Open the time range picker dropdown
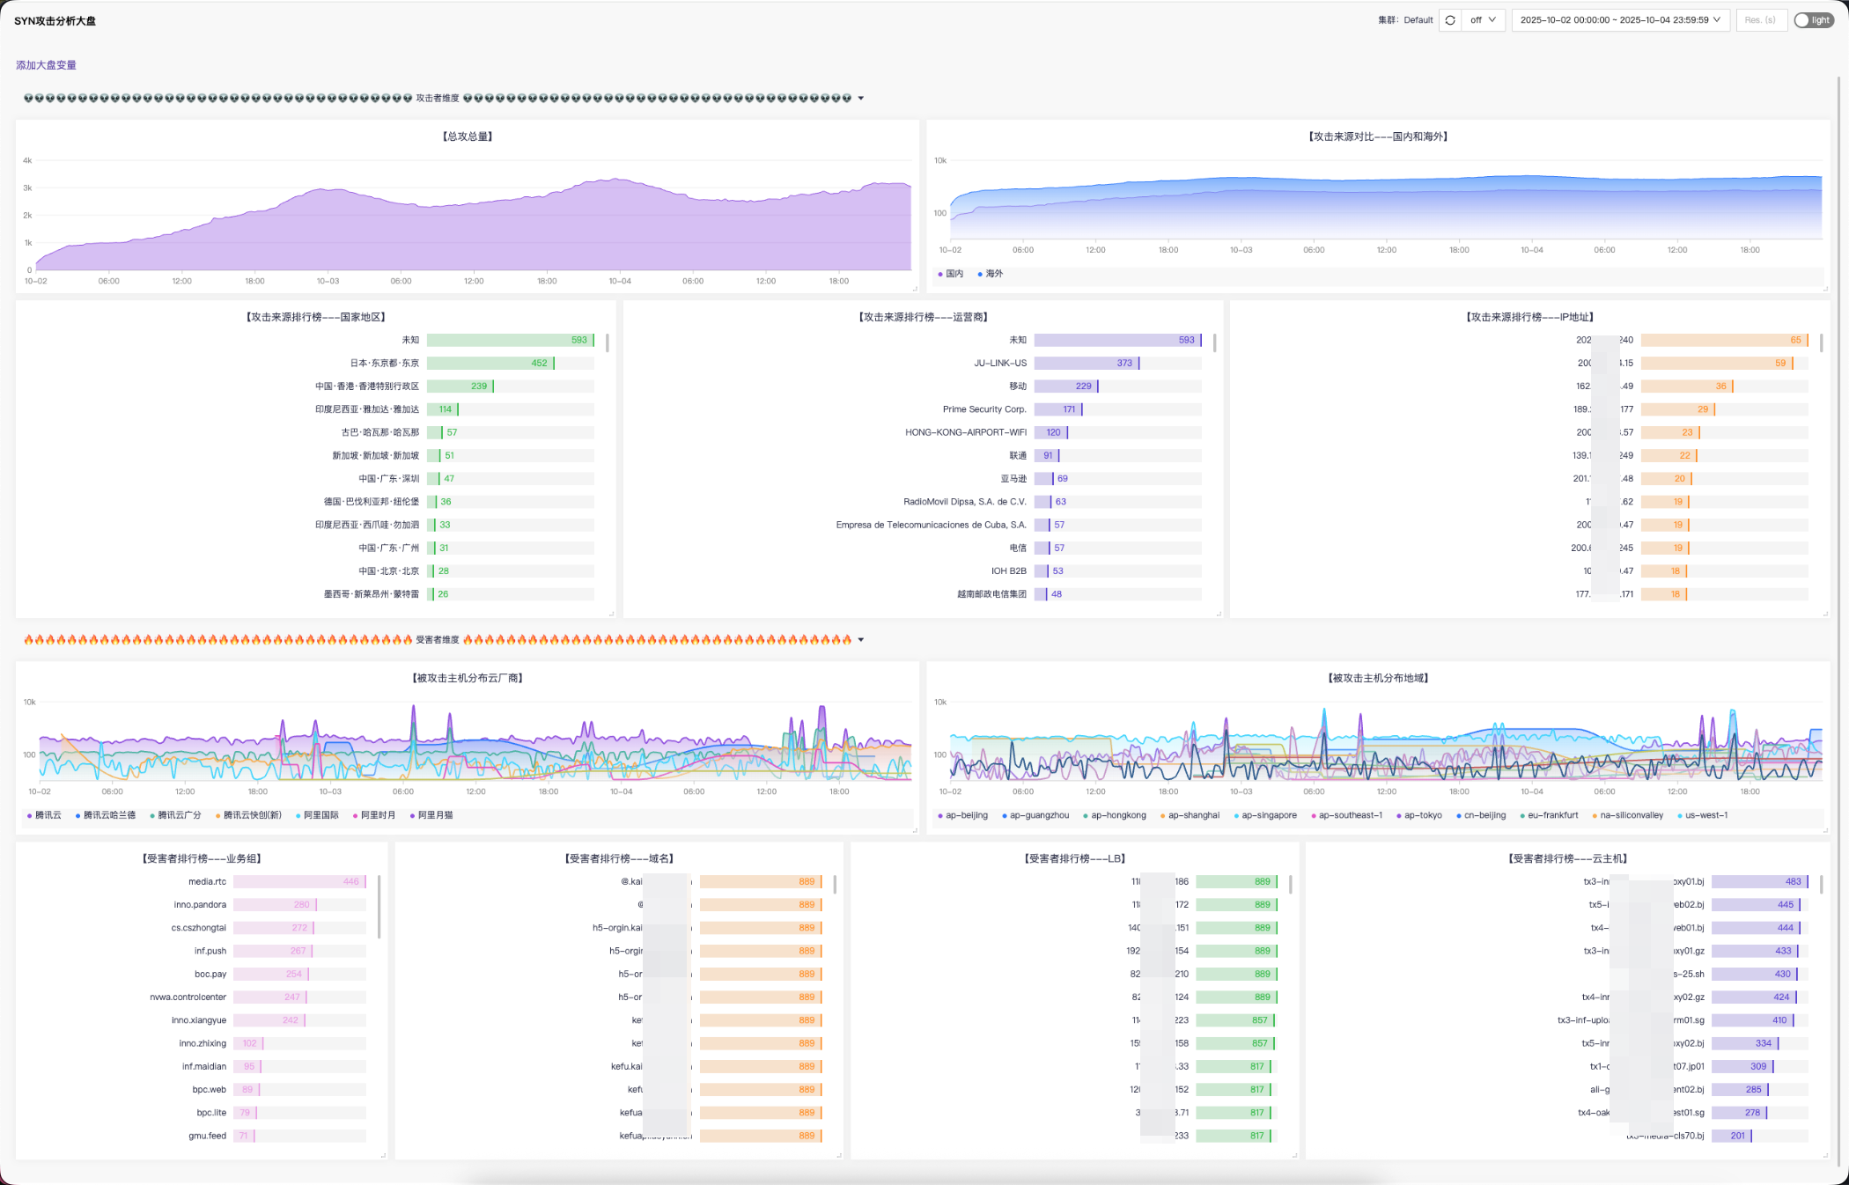Screen dimensions: 1849x1185 coord(1620,20)
